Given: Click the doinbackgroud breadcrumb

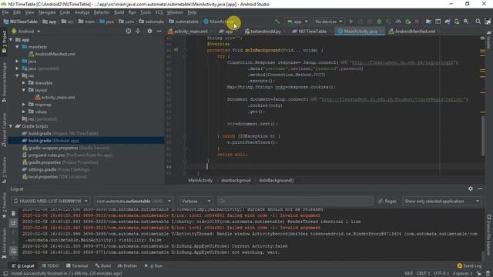Looking at the screenshot, I should (x=236, y=180).
